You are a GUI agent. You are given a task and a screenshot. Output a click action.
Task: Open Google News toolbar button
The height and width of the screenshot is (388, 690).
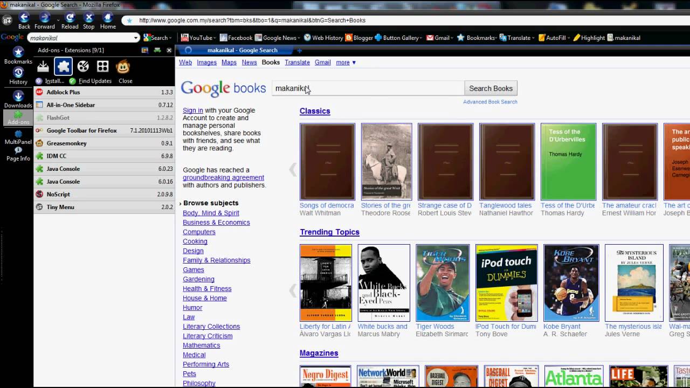tap(277, 38)
